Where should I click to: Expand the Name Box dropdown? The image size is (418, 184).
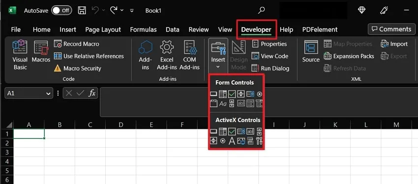tap(48, 93)
